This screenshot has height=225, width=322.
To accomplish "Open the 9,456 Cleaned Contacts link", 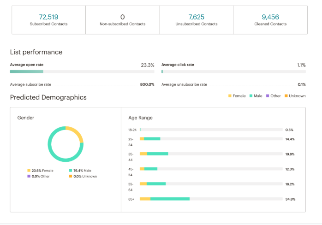I will [x=270, y=17].
